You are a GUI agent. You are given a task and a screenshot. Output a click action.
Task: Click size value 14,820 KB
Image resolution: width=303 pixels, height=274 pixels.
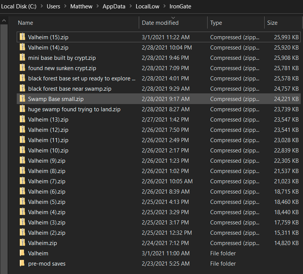(286, 243)
